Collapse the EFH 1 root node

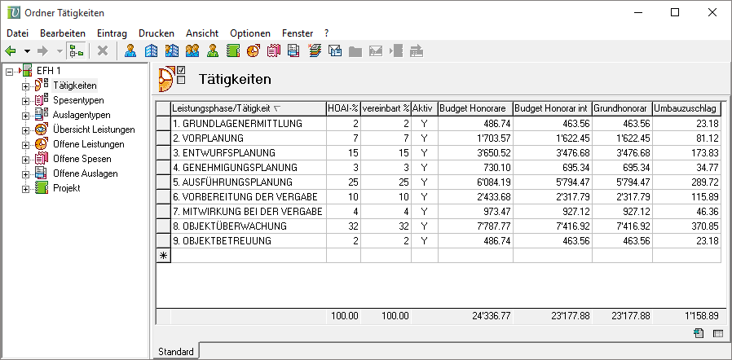pos(9,71)
